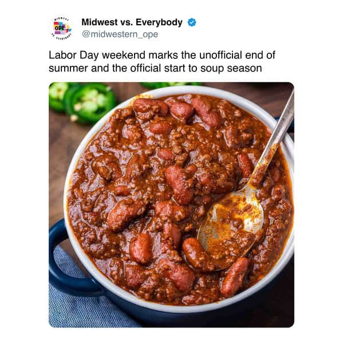Open the Midwest vs. Everybody display name

(x=132, y=22)
